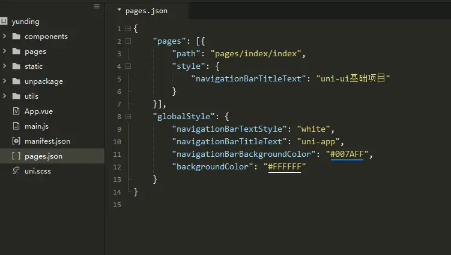Viewport: 451px width, 255px height.
Task: Open uni.scss in the file tree
Action: 38,171
